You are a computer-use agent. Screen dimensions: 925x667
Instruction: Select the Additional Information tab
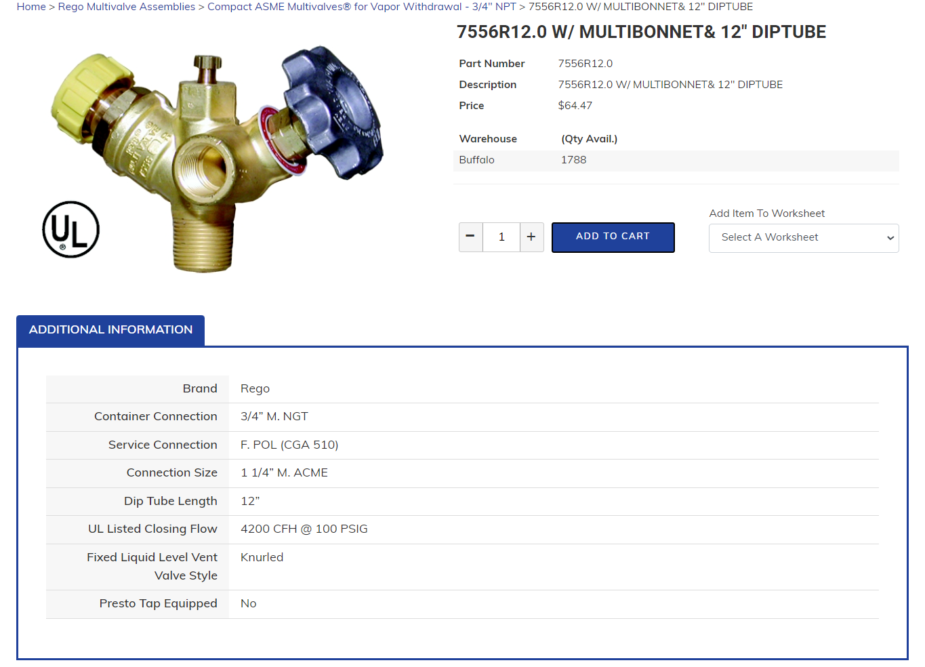tap(110, 330)
